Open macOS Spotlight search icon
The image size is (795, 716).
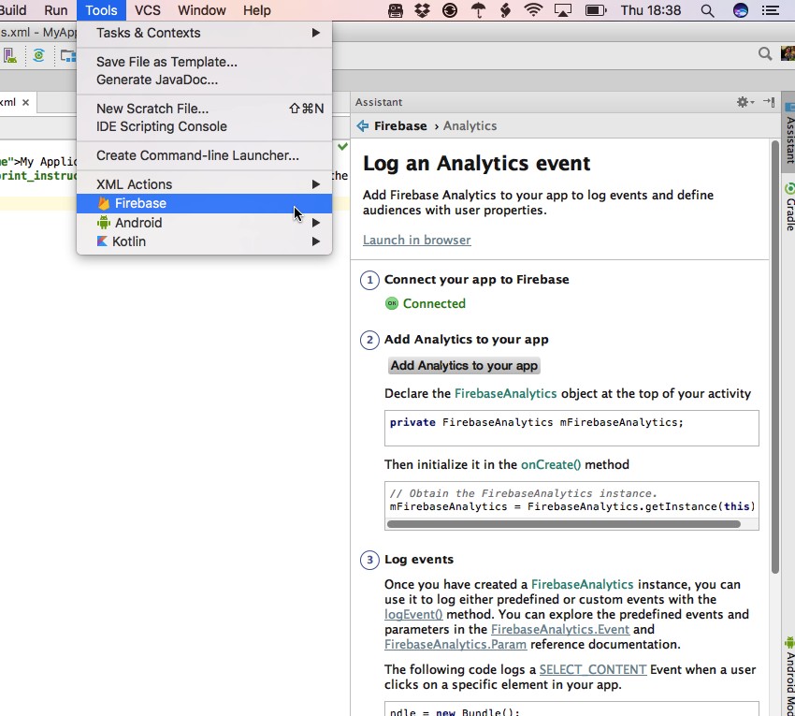(x=707, y=10)
